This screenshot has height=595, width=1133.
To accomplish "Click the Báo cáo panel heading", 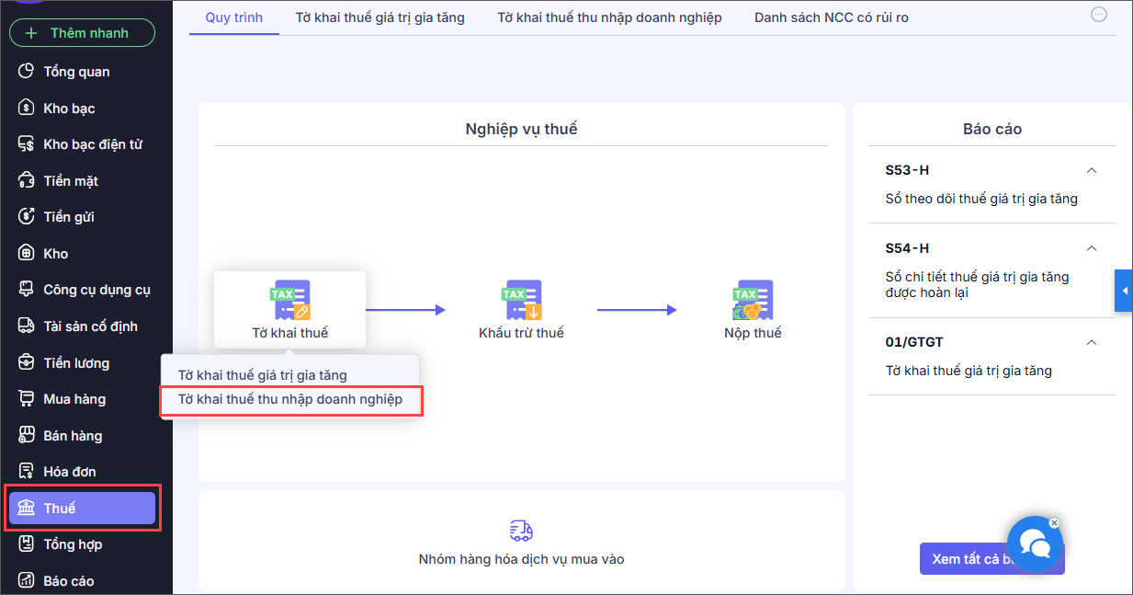I will pyautogui.click(x=992, y=129).
